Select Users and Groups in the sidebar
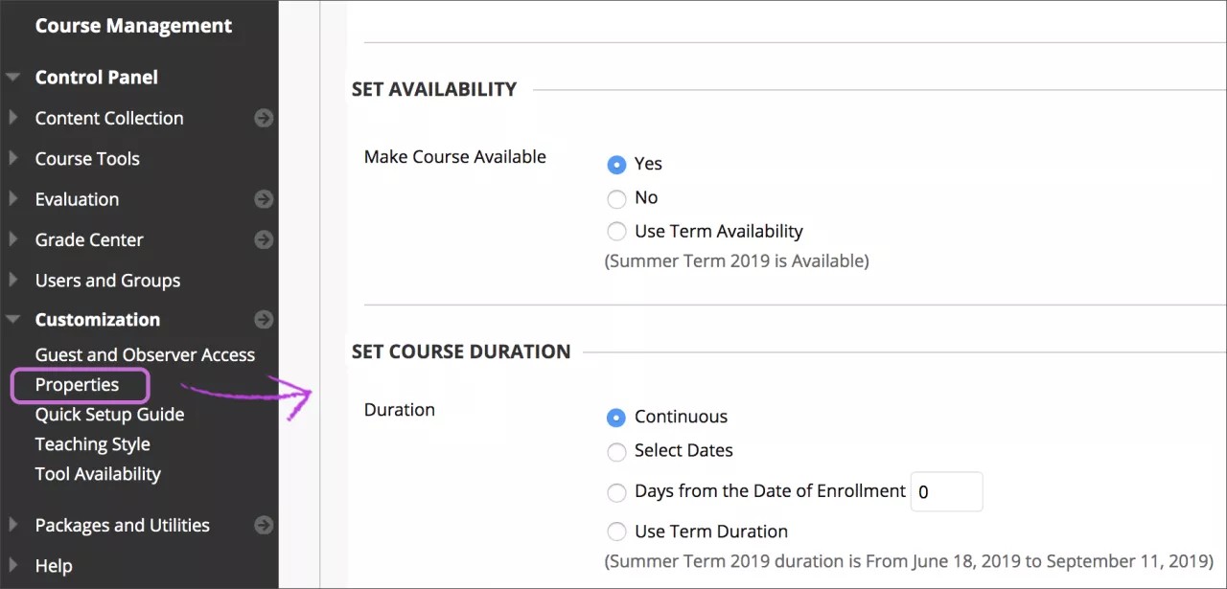The image size is (1227, 589). [x=106, y=280]
